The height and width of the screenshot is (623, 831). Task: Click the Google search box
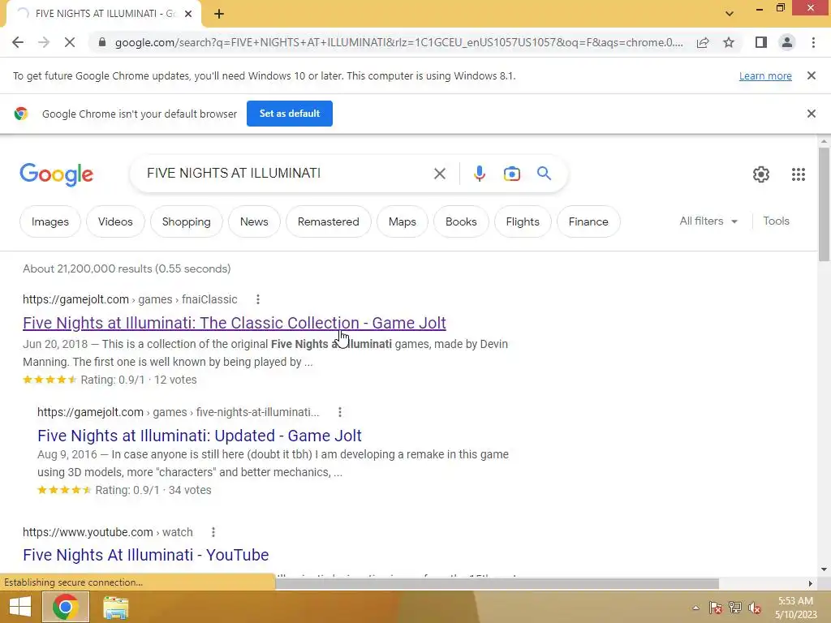point(286,174)
